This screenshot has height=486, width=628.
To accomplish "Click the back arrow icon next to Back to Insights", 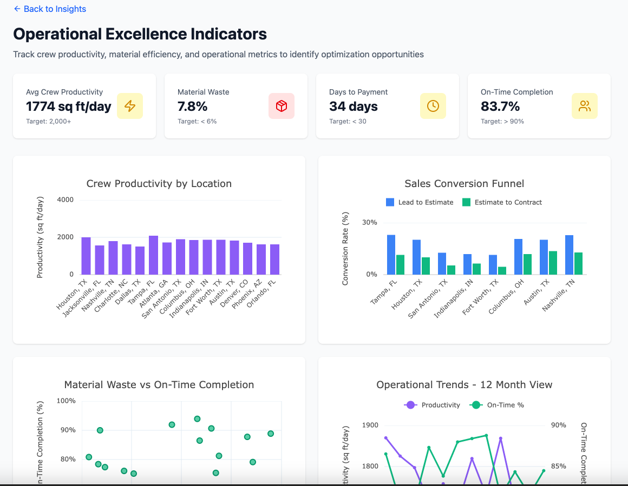I will click(x=16, y=9).
